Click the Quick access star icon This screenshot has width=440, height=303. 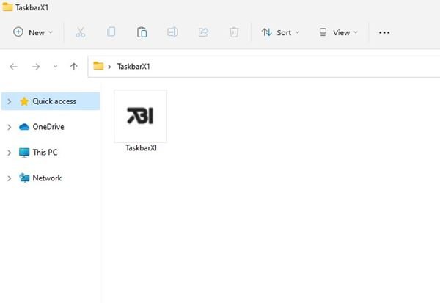point(24,101)
